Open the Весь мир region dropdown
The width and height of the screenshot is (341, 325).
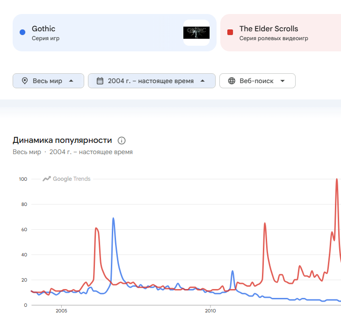click(48, 81)
